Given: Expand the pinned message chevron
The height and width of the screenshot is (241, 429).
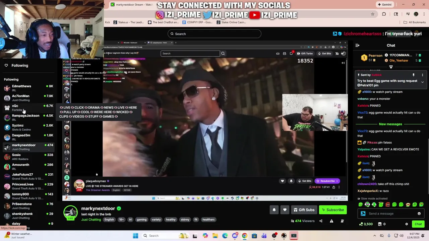Looking at the screenshot, I should tap(422, 82).
